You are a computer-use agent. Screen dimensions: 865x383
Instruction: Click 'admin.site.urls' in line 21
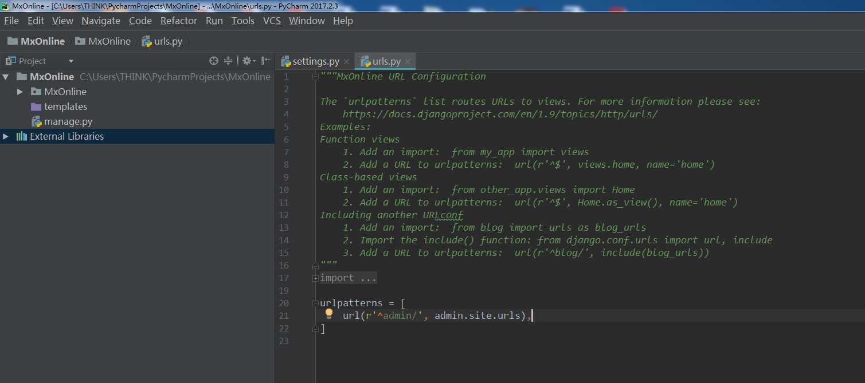point(477,316)
